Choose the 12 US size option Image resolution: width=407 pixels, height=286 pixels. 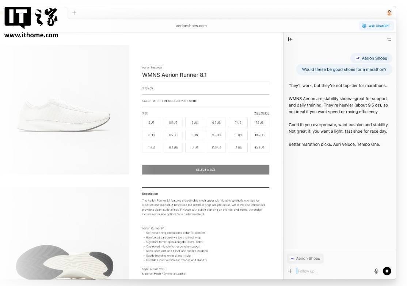coord(195,148)
